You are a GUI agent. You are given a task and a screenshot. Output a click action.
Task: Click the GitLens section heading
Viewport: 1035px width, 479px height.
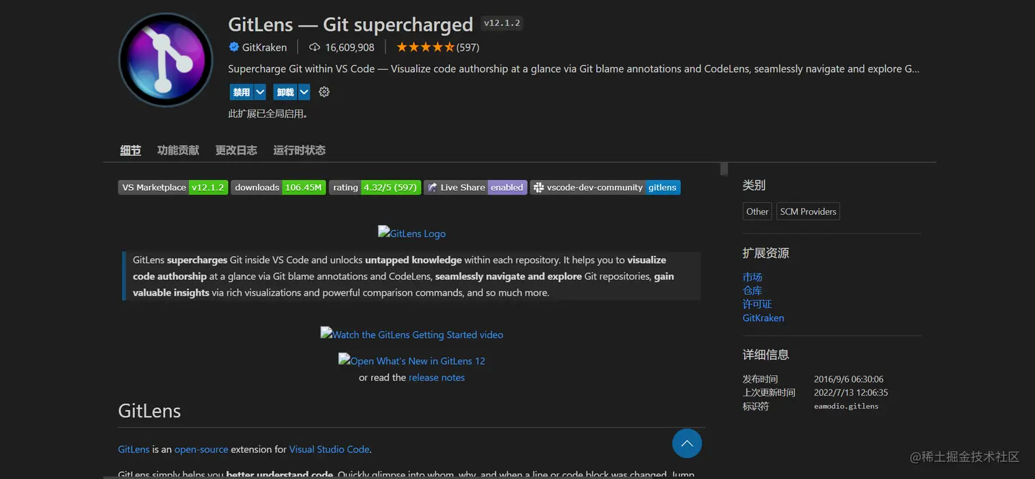coord(149,411)
